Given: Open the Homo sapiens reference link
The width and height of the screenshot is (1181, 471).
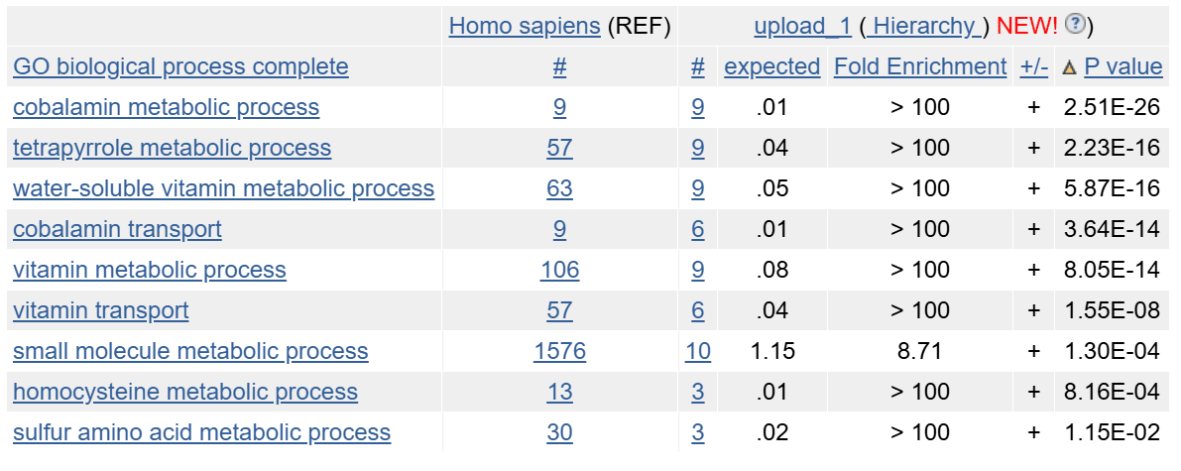Looking at the screenshot, I should [525, 27].
